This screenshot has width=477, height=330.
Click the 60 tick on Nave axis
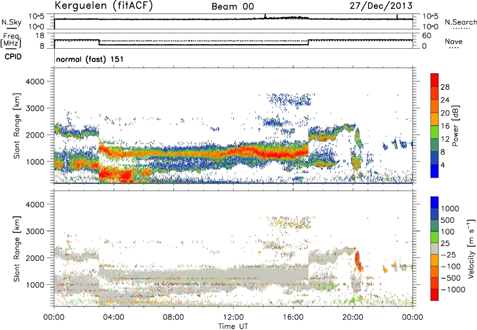click(x=426, y=36)
